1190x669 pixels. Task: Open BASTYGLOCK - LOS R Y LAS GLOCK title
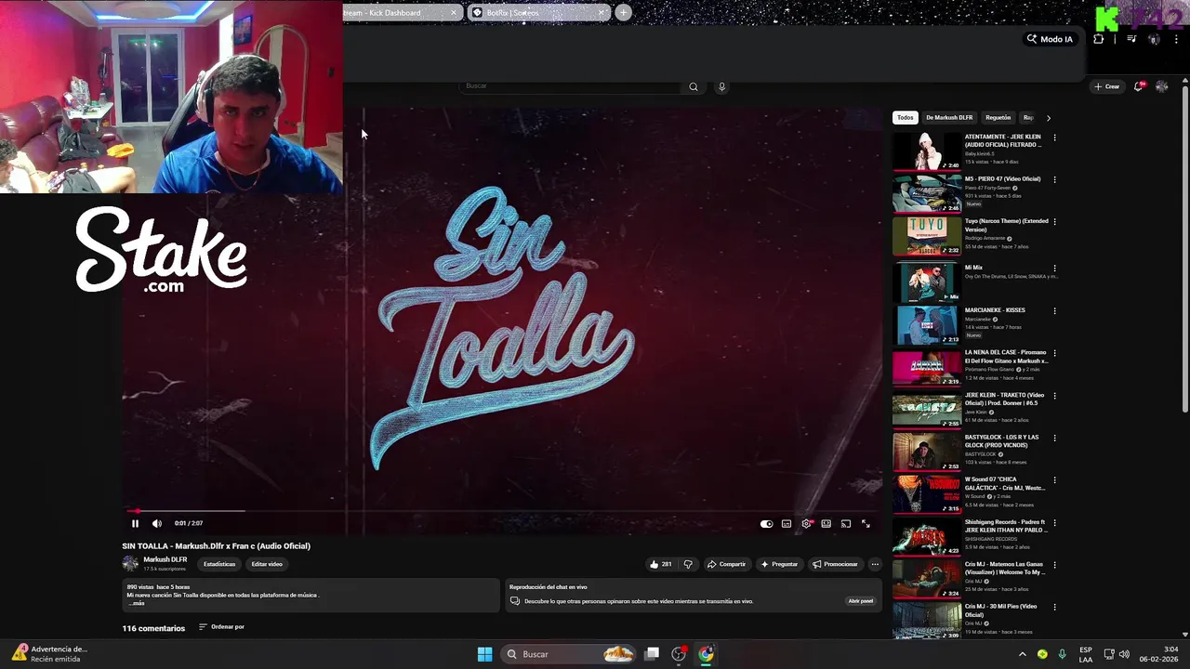tap(1001, 441)
